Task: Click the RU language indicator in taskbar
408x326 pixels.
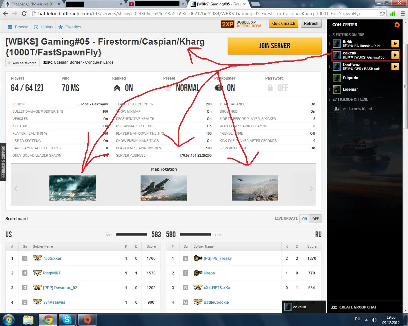Action: (x=358, y=319)
